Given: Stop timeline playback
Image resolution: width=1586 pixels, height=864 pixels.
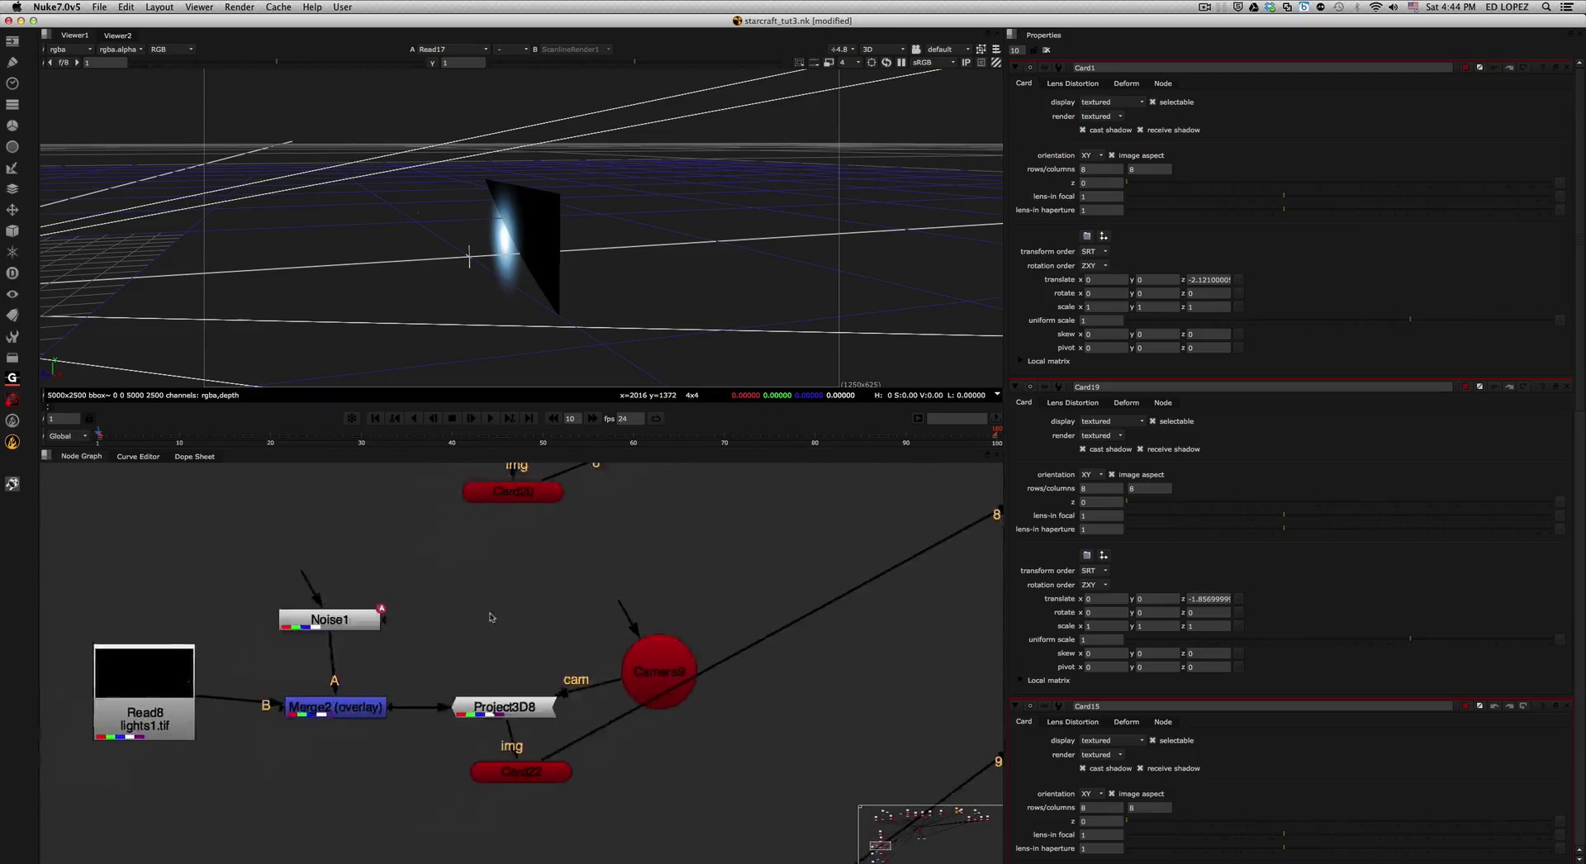Looking at the screenshot, I should click(x=452, y=418).
